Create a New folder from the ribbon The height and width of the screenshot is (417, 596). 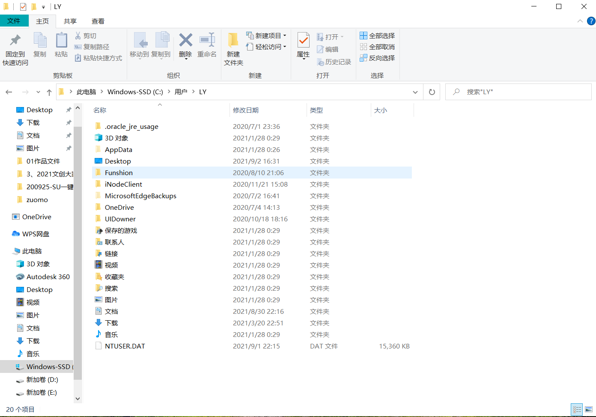233,49
